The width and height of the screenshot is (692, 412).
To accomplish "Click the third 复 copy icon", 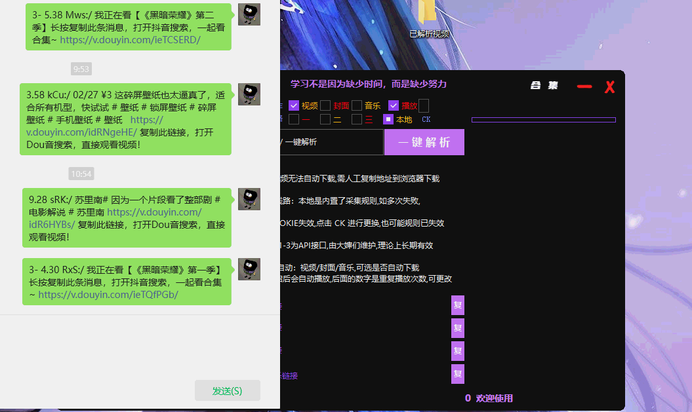I will [x=457, y=351].
